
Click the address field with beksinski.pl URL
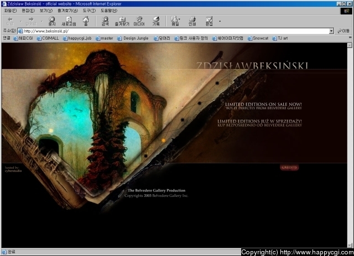tap(173, 31)
